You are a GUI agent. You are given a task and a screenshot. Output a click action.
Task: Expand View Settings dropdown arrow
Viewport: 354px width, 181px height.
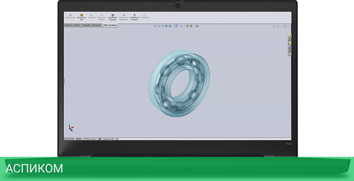200,26
